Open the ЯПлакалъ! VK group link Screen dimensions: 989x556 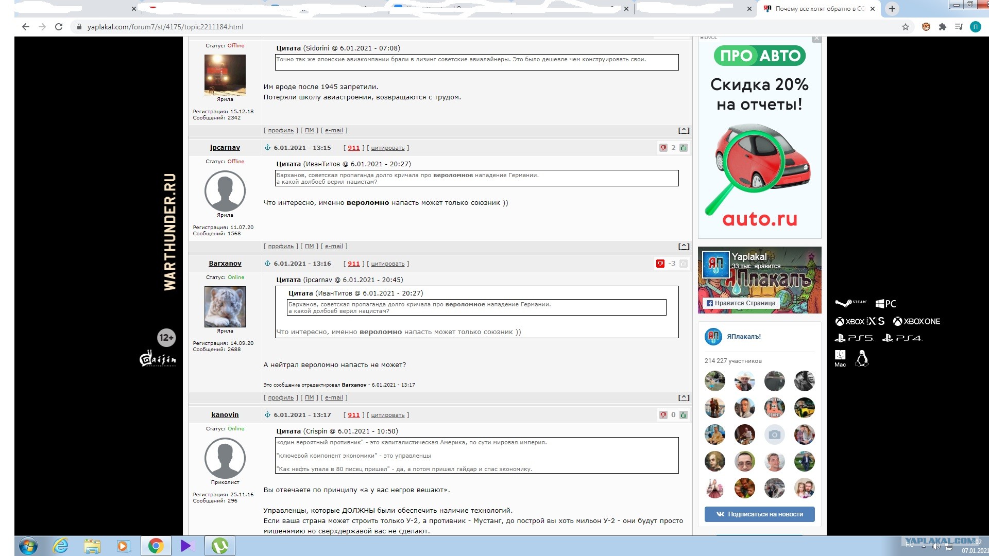[x=744, y=337]
